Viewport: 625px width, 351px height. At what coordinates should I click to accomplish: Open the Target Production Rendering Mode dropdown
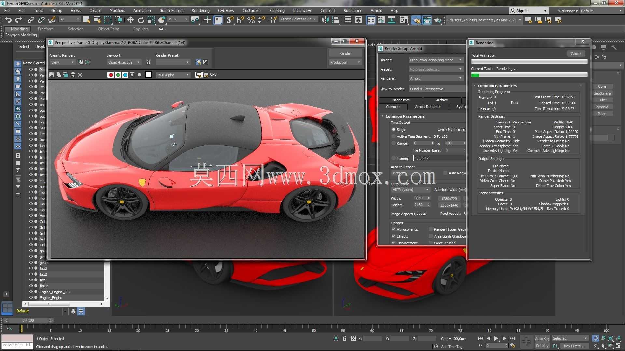tap(436, 60)
